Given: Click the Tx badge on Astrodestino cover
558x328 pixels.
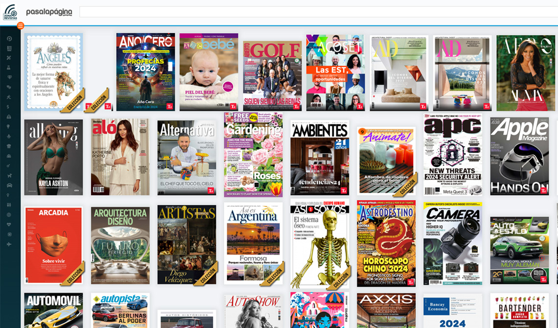Looking at the screenshot, I should coord(411,282).
